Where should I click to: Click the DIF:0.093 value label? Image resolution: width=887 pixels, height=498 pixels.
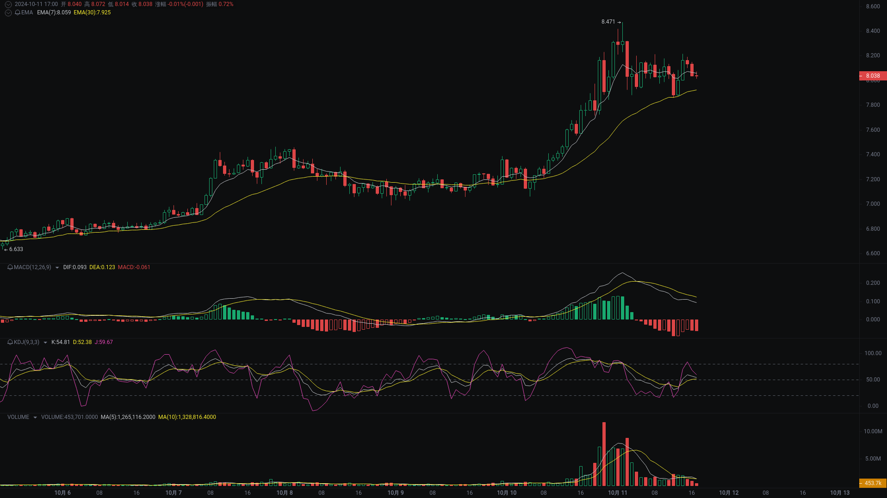point(74,267)
